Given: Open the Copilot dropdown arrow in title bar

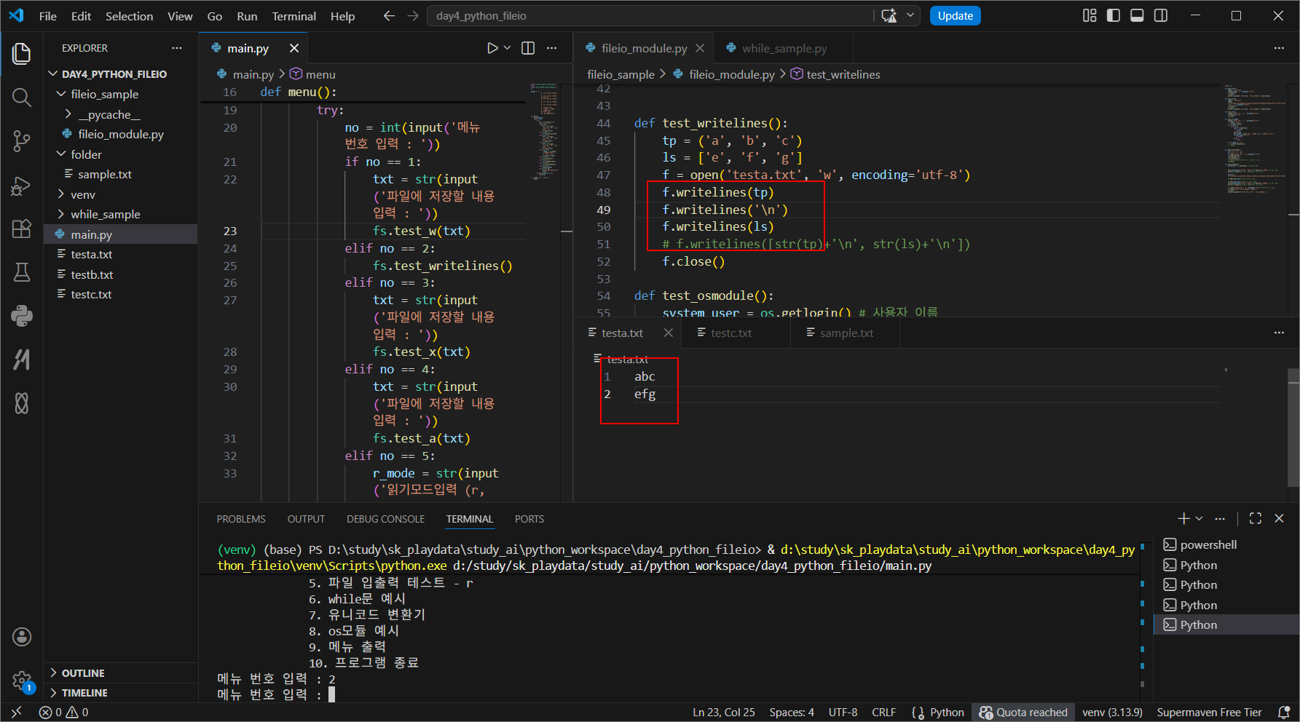Looking at the screenshot, I should tap(910, 16).
